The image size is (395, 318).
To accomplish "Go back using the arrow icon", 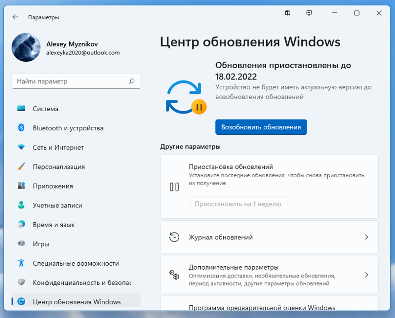I will (15, 17).
